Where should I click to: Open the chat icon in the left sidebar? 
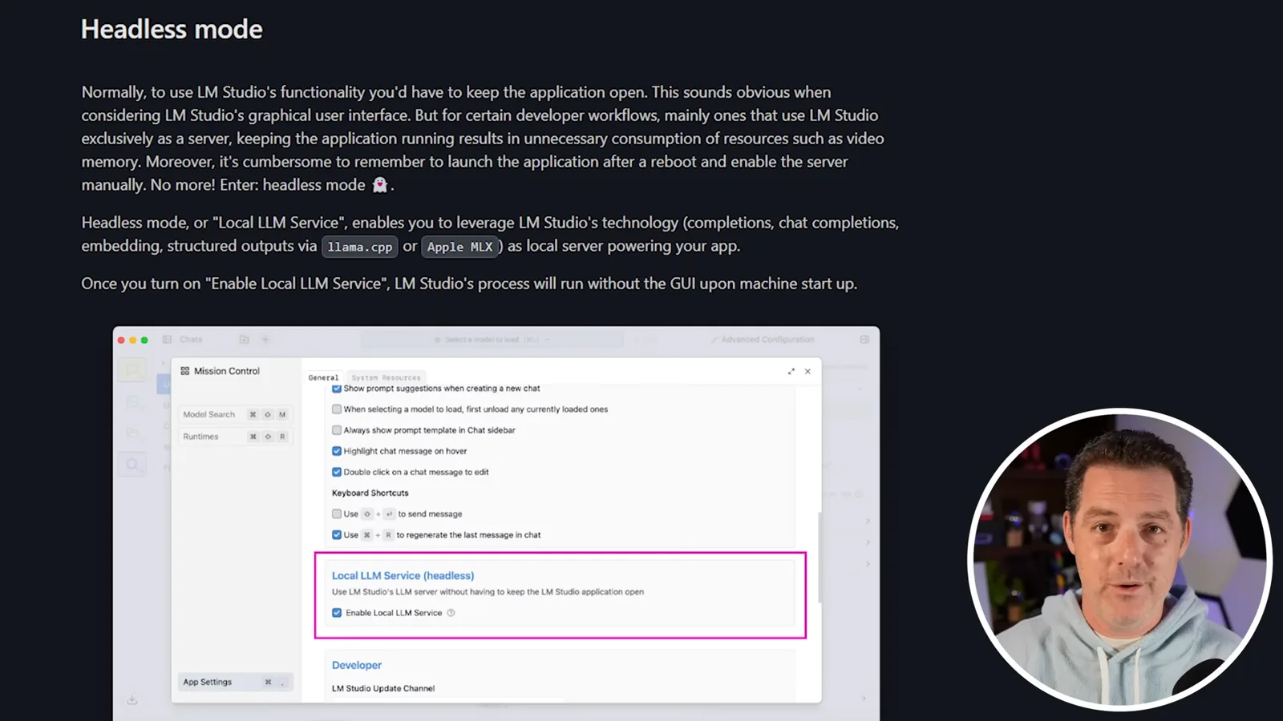[132, 369]
